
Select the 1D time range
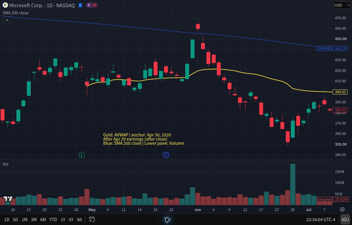[x=7, y=219]
